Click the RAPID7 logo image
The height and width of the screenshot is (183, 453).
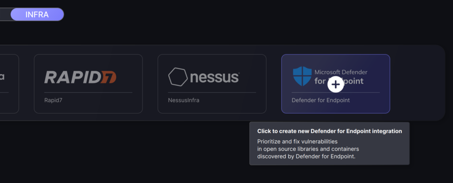pyautogui.click(x=81, y=77)
